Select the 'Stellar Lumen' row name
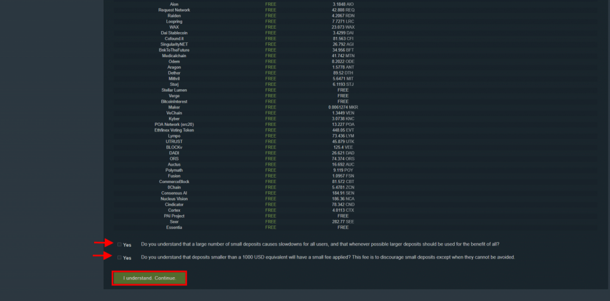Viewport: 610px width, 301px height. coord(174,90)
